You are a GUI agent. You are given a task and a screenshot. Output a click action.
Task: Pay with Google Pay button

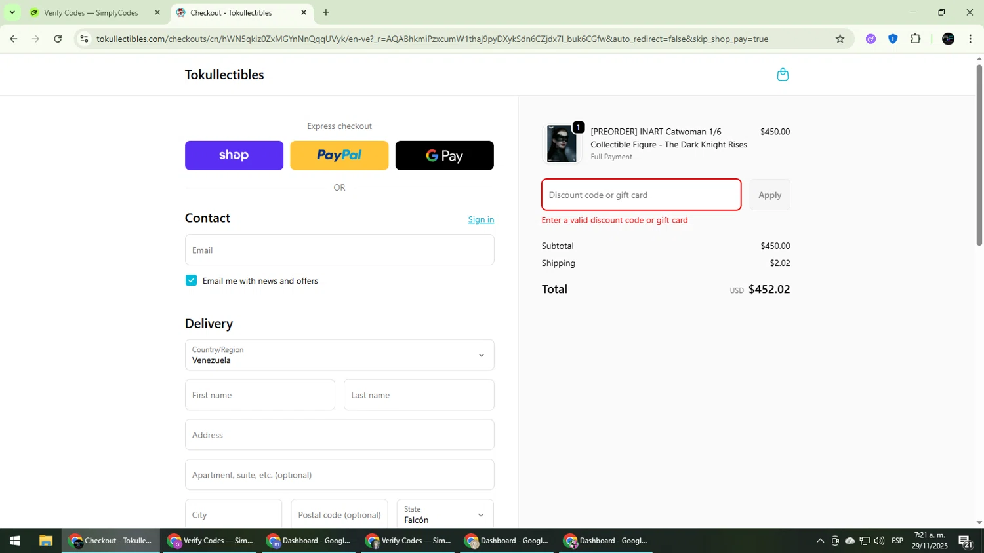pyautogui.click(x=444, y=155)
